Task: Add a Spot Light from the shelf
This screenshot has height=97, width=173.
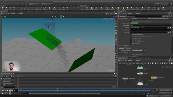Action: pyautogui.click(x=92, y=8)
